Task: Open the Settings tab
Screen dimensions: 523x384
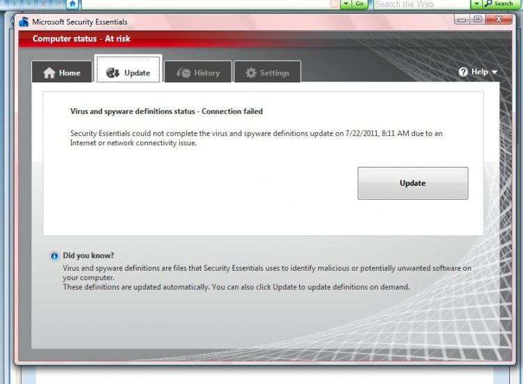Action: point(268,72)
